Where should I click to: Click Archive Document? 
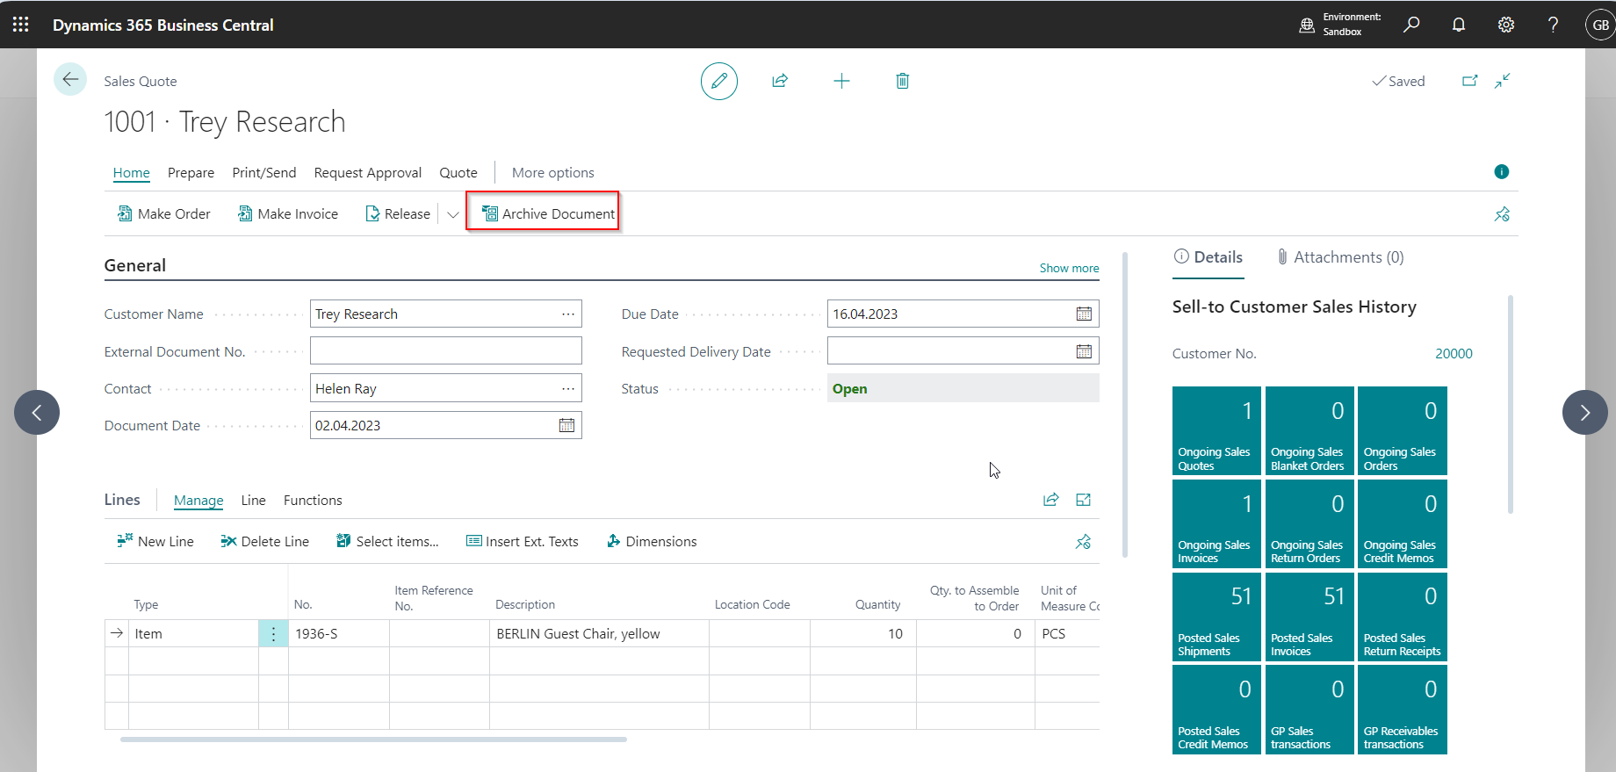(x=548, y=214)
